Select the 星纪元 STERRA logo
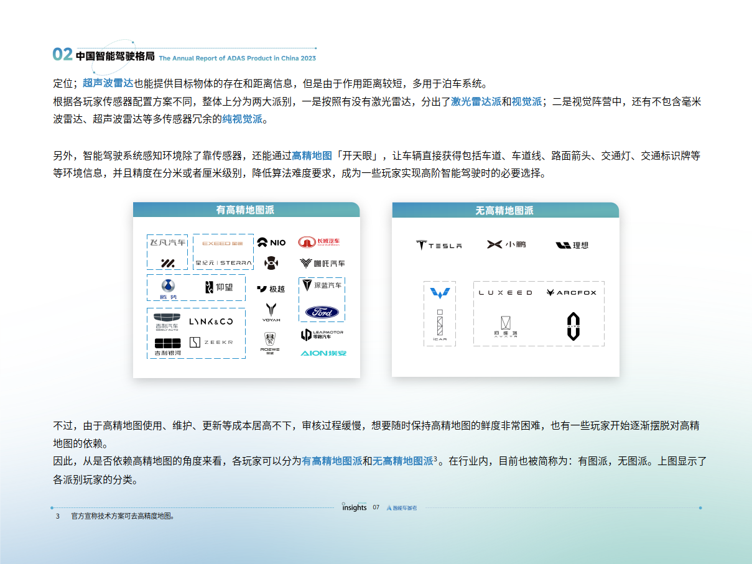 (x=223, y=262)
